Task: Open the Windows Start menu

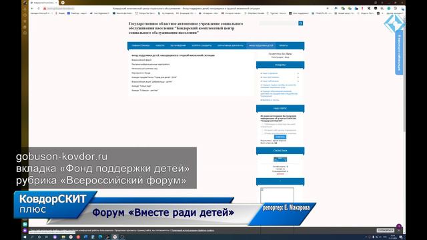Action: [x=25, y=237]
